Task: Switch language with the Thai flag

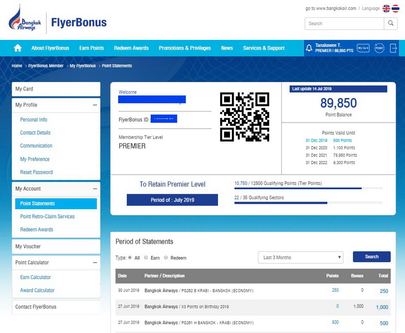Action: point(396,8)
